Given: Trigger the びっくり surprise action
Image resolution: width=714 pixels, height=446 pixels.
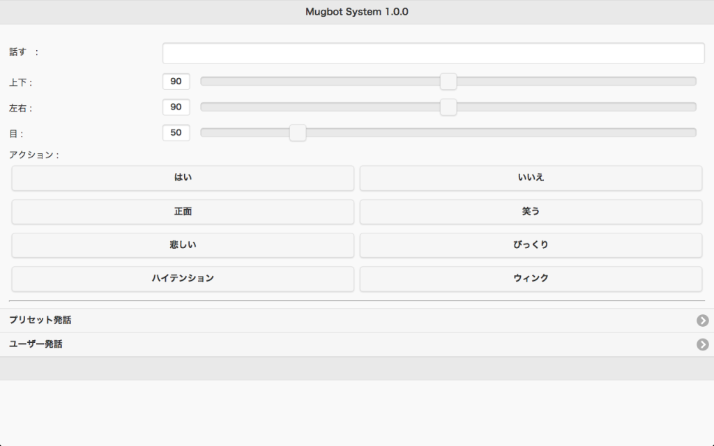Looking at the screenshot, I should click(x=531, y=245).
